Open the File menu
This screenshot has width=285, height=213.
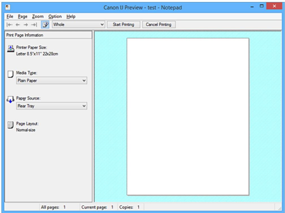tap(10, 16)
